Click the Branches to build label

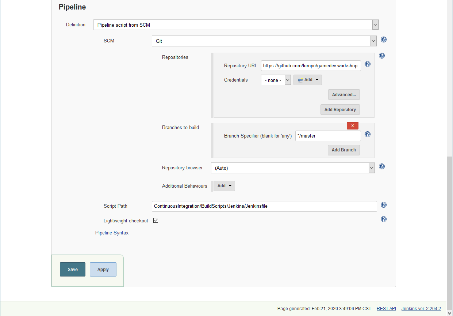(180, 127)
